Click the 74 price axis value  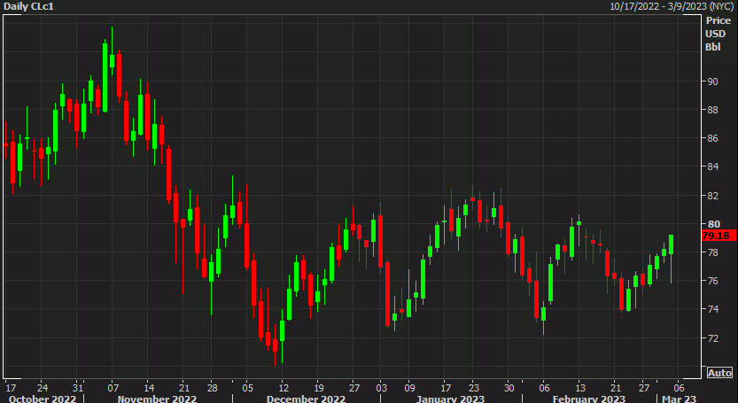pyautogui.click(x=713, y=309)
